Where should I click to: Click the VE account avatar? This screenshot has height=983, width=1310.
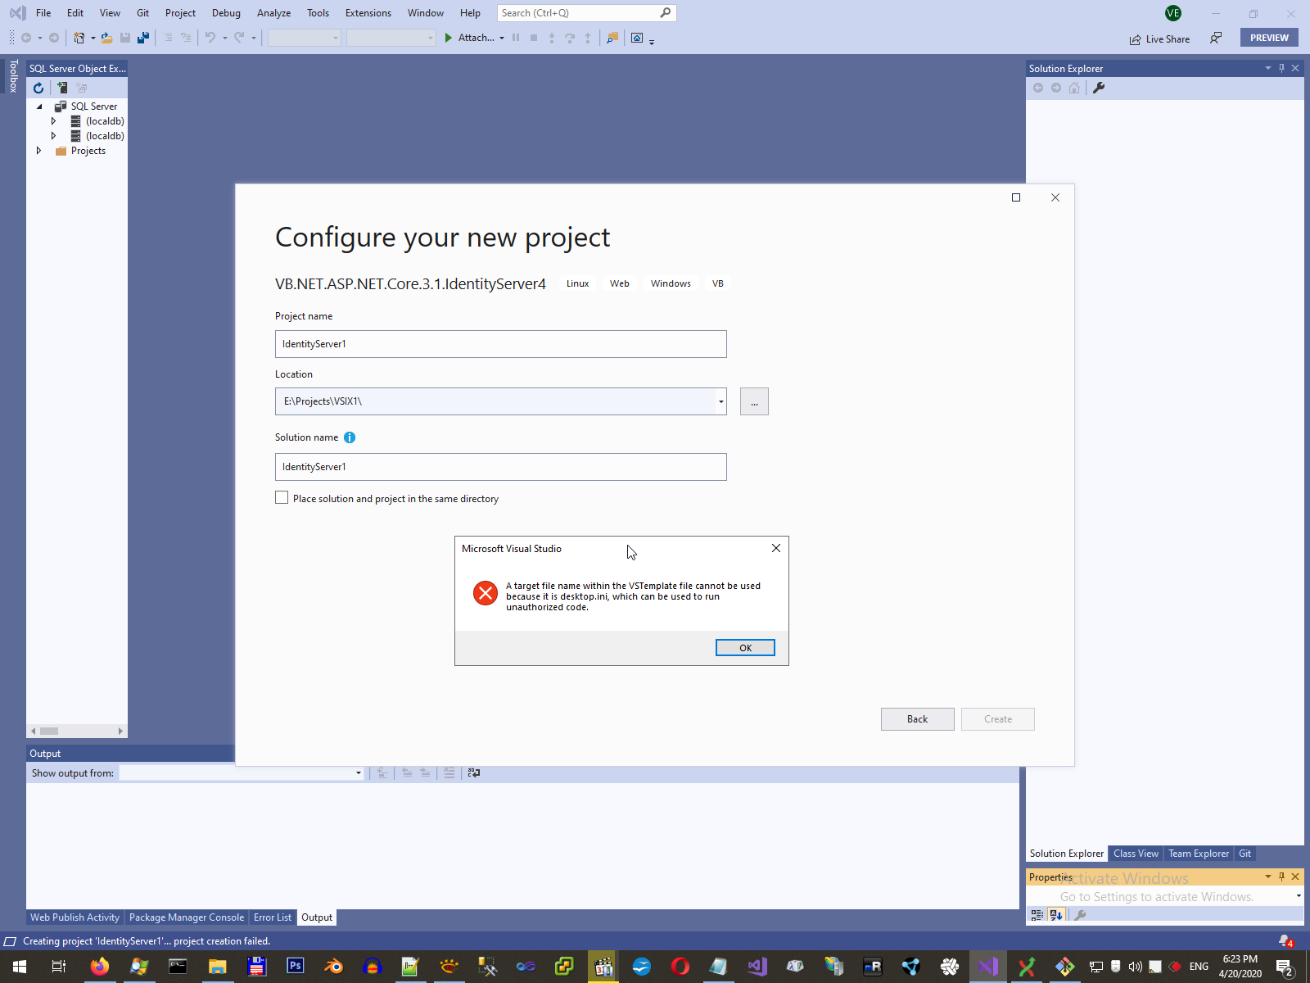(1173, 13)
